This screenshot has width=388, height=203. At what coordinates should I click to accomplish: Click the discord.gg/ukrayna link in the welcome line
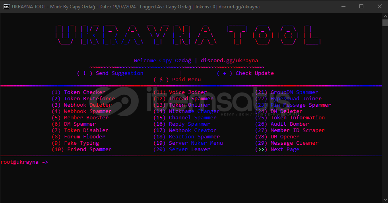point(229,60)
